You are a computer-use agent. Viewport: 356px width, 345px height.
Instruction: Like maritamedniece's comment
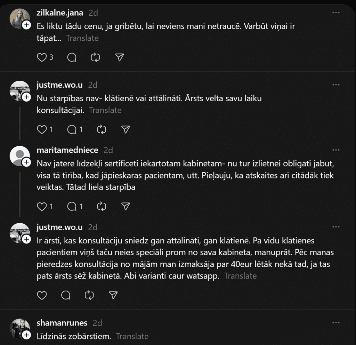click(42, 206)
